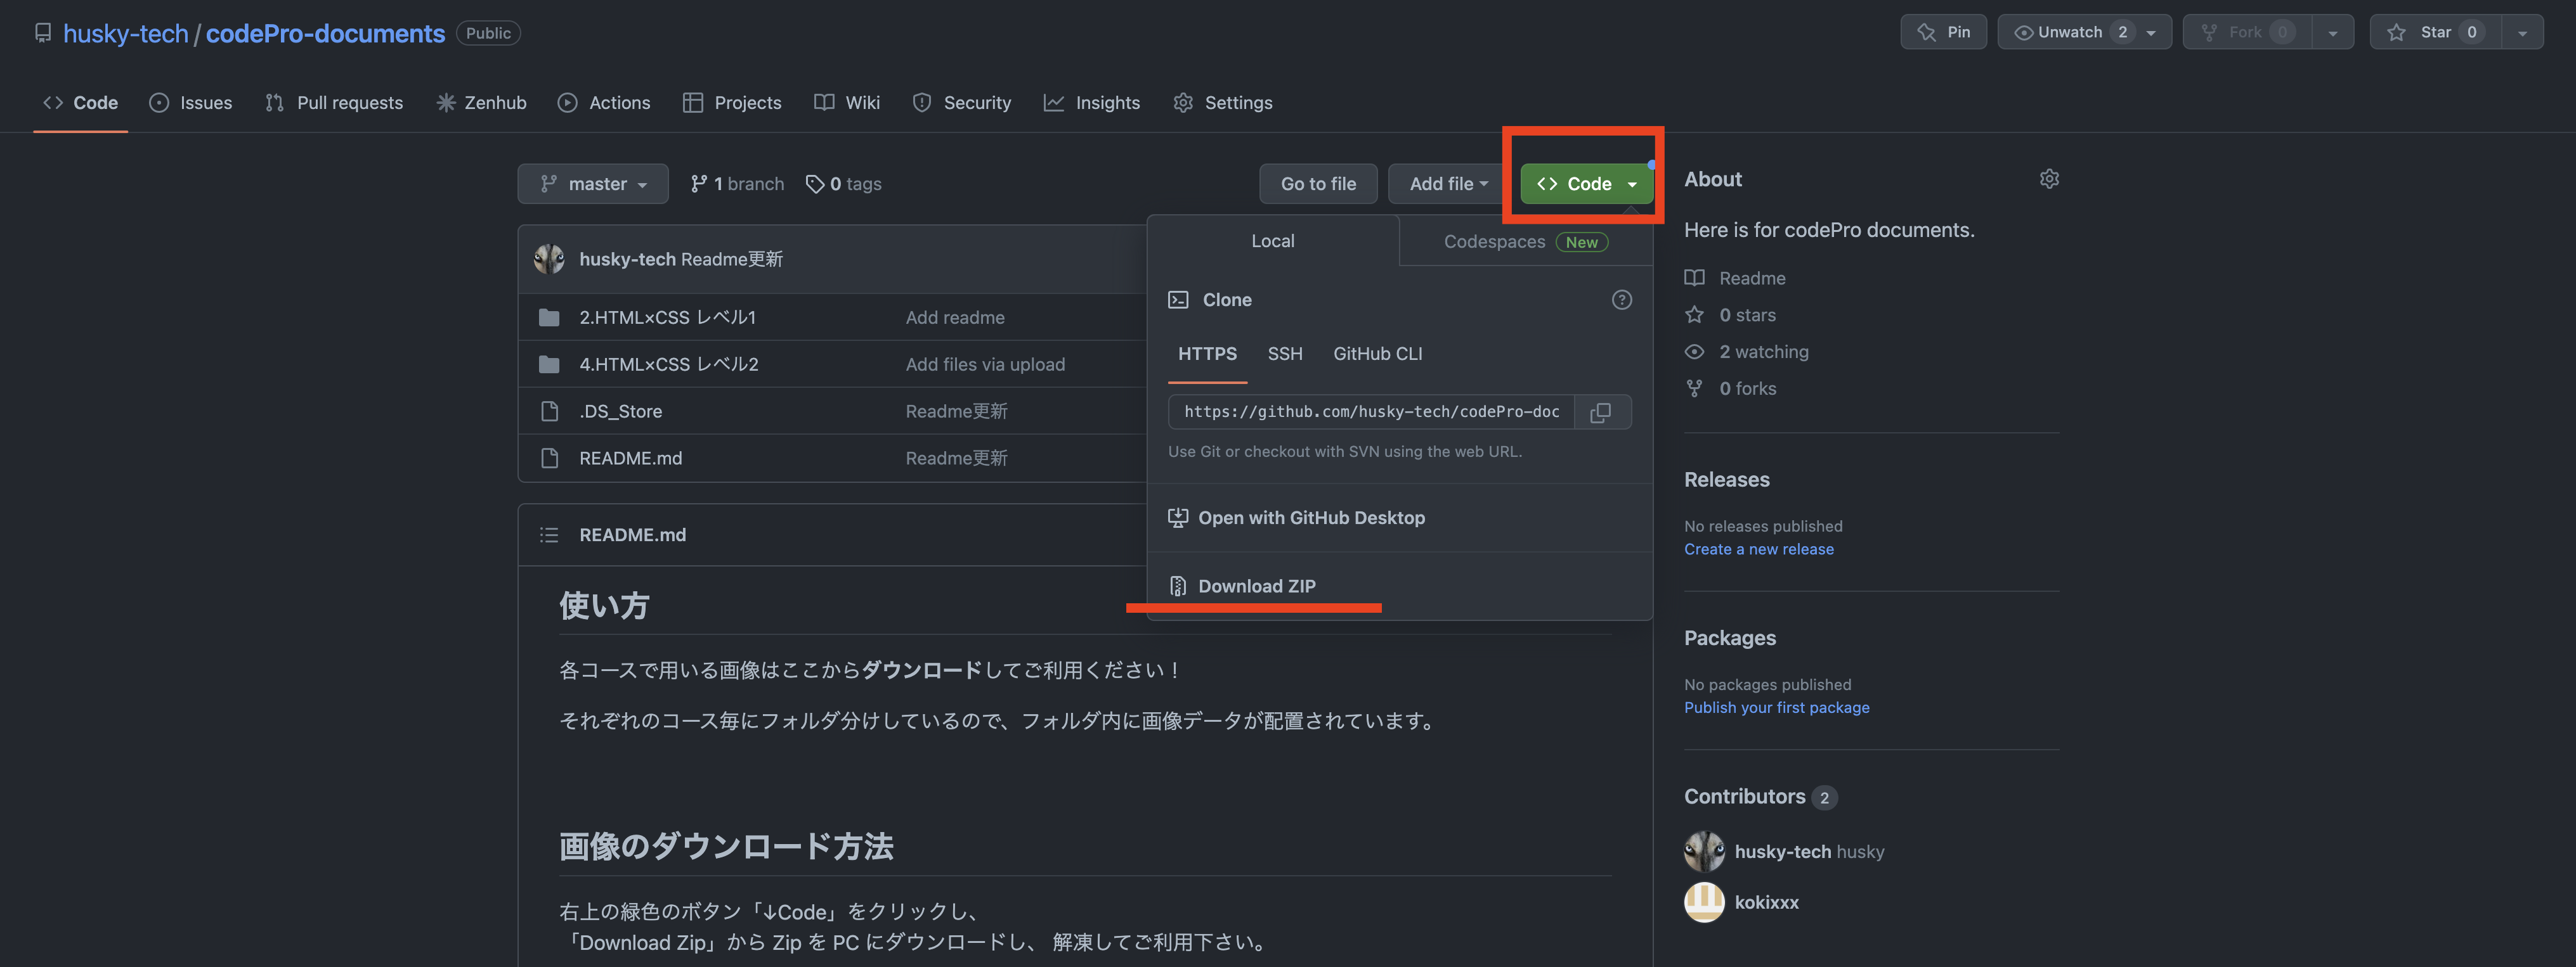
Task: Open About section settings gear
Action: [x=2049, y=178]
